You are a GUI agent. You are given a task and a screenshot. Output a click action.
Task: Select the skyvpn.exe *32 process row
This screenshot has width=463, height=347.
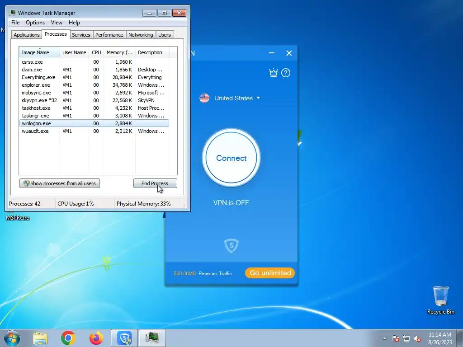coord(94,100)
